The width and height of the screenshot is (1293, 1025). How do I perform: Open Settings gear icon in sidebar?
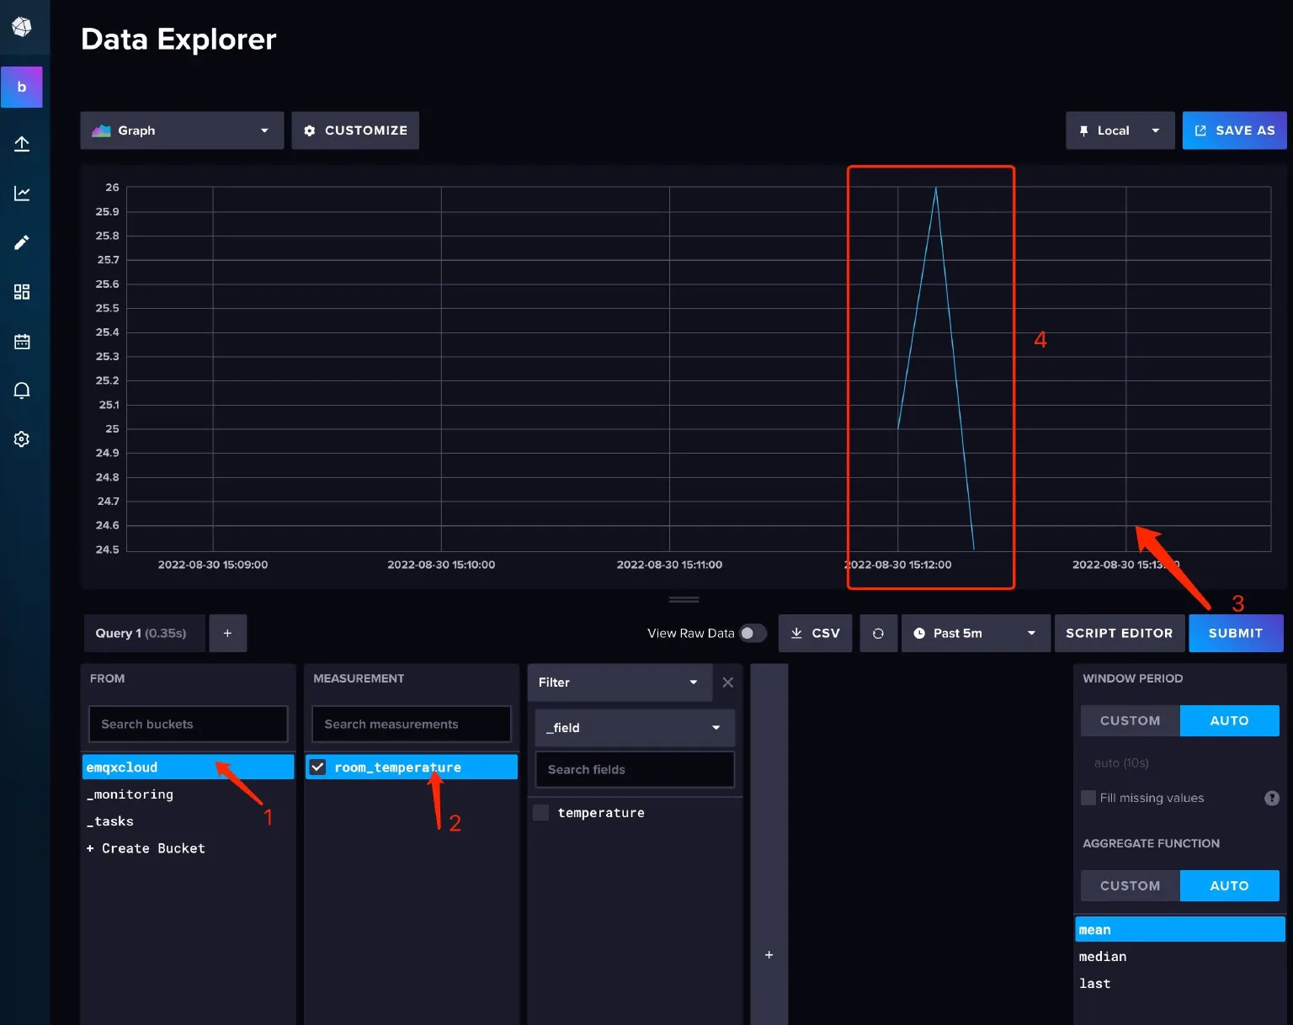click(22, 439)
